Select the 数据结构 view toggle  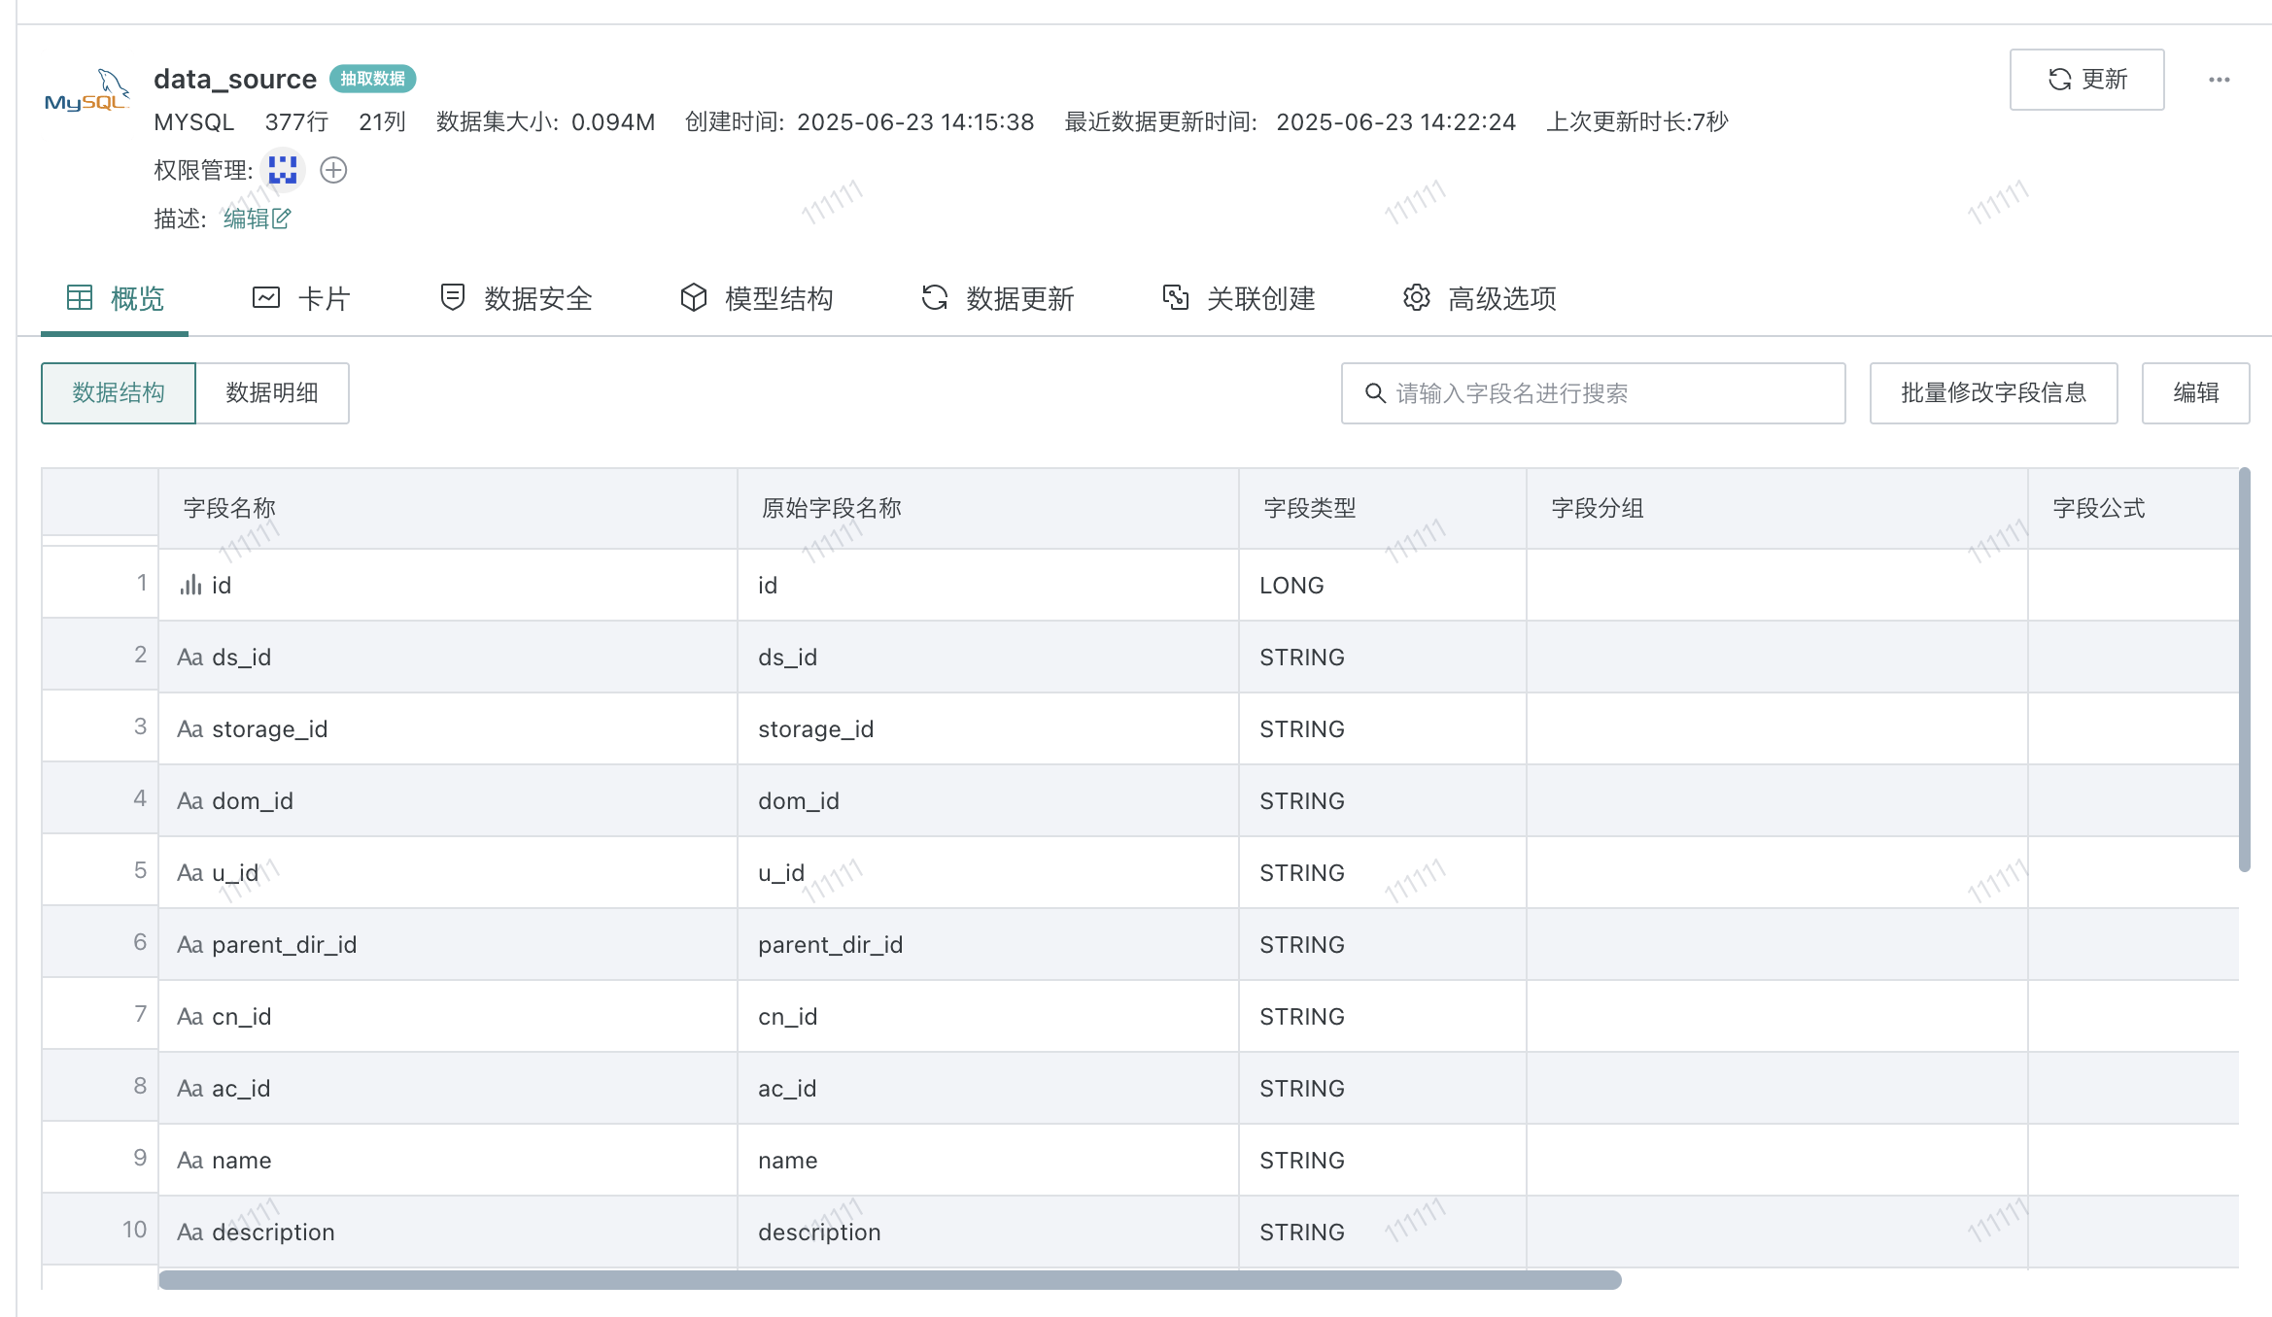(x=119, y=393)
